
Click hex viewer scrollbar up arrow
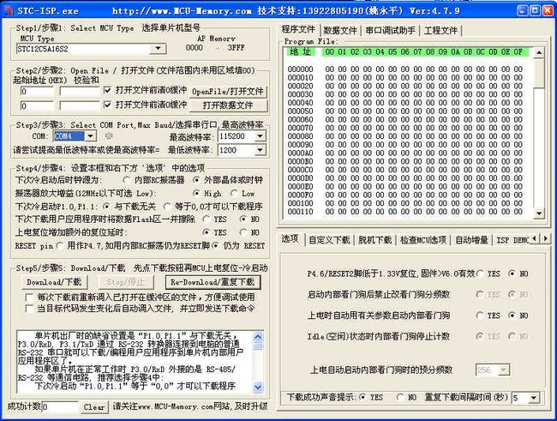pyautogui.click(x=539, y=52)
